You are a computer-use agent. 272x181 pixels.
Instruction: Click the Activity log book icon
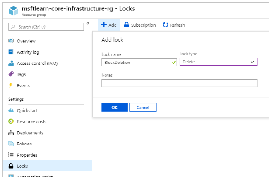point(11,52)
